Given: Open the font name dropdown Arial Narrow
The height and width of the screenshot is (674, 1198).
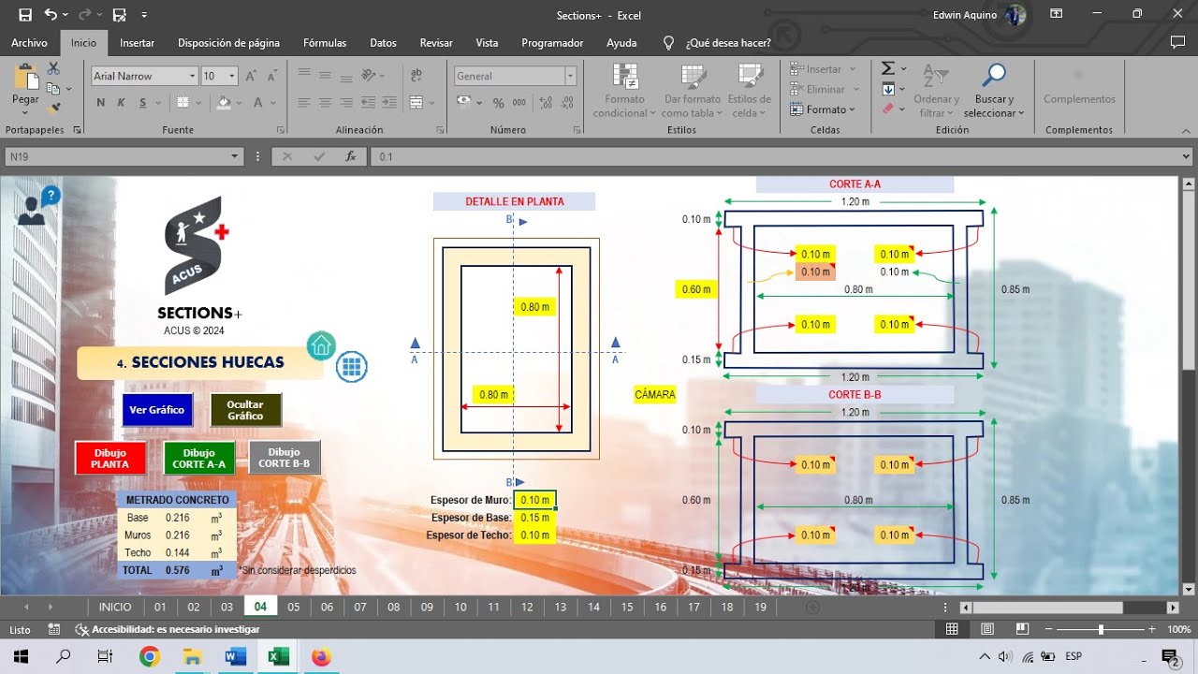Looking at the screenshot, I should coord(193,76).
